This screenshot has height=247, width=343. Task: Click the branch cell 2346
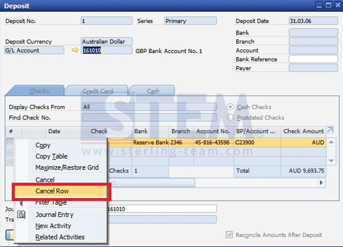click(181, 142)
